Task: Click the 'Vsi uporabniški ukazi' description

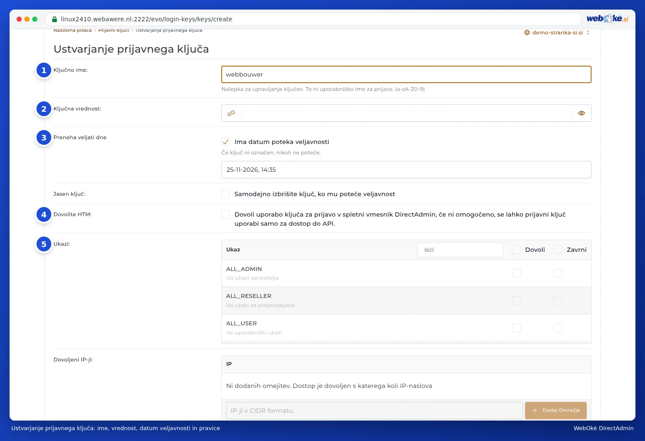Action: pyautogui.click(x=254, y=333)
